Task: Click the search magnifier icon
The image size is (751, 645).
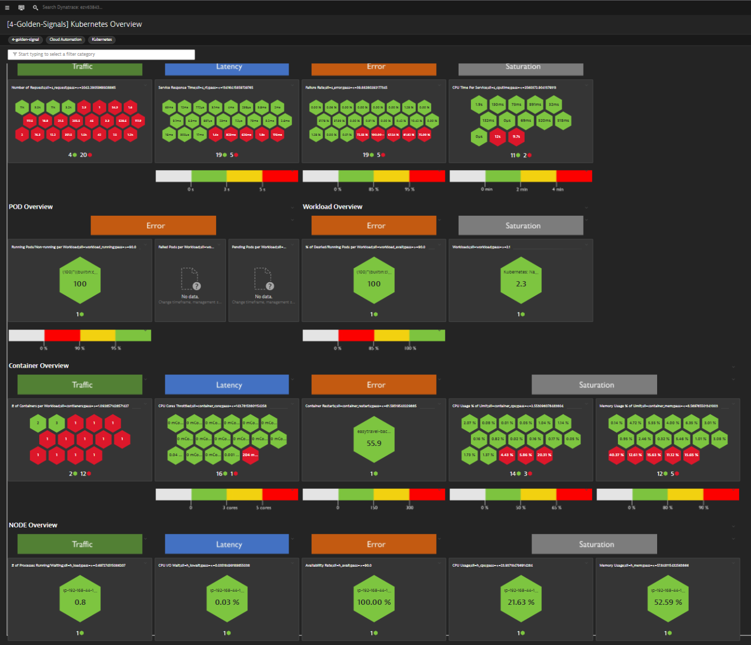Action: (x=35, y=8)
